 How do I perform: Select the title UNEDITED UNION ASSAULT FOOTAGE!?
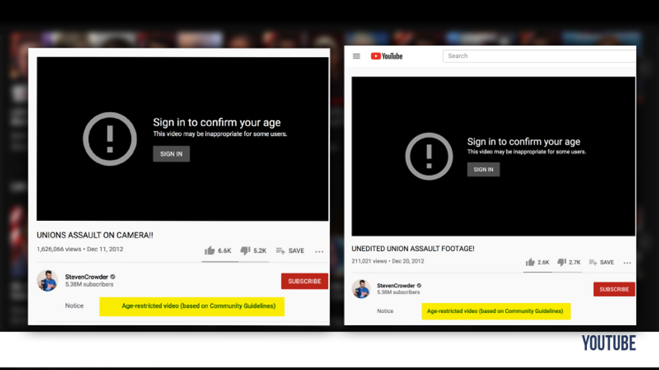pos(413,248)
